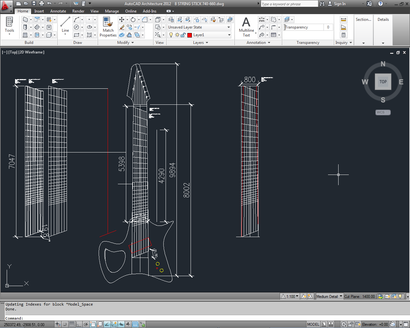Viewport: 410px width, 328px height.
Task: Open the Manage ribbon tab
Action: [x=112, y=11]
